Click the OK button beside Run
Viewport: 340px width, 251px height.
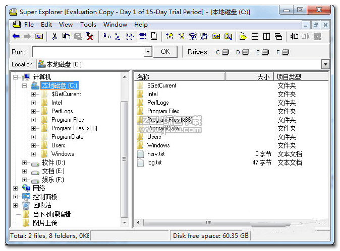165,52
